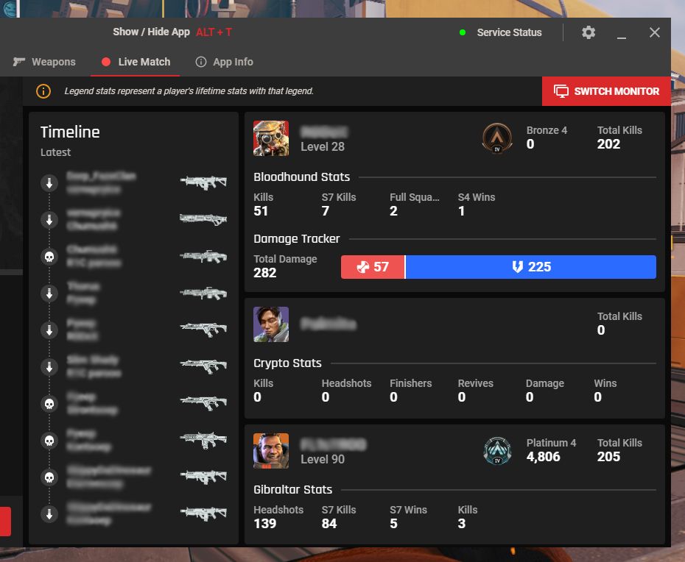Image resolution: width=685 pixels, height=562 pixels.
Task: Click the Total Kills value 202
Action: click(608, 144)
